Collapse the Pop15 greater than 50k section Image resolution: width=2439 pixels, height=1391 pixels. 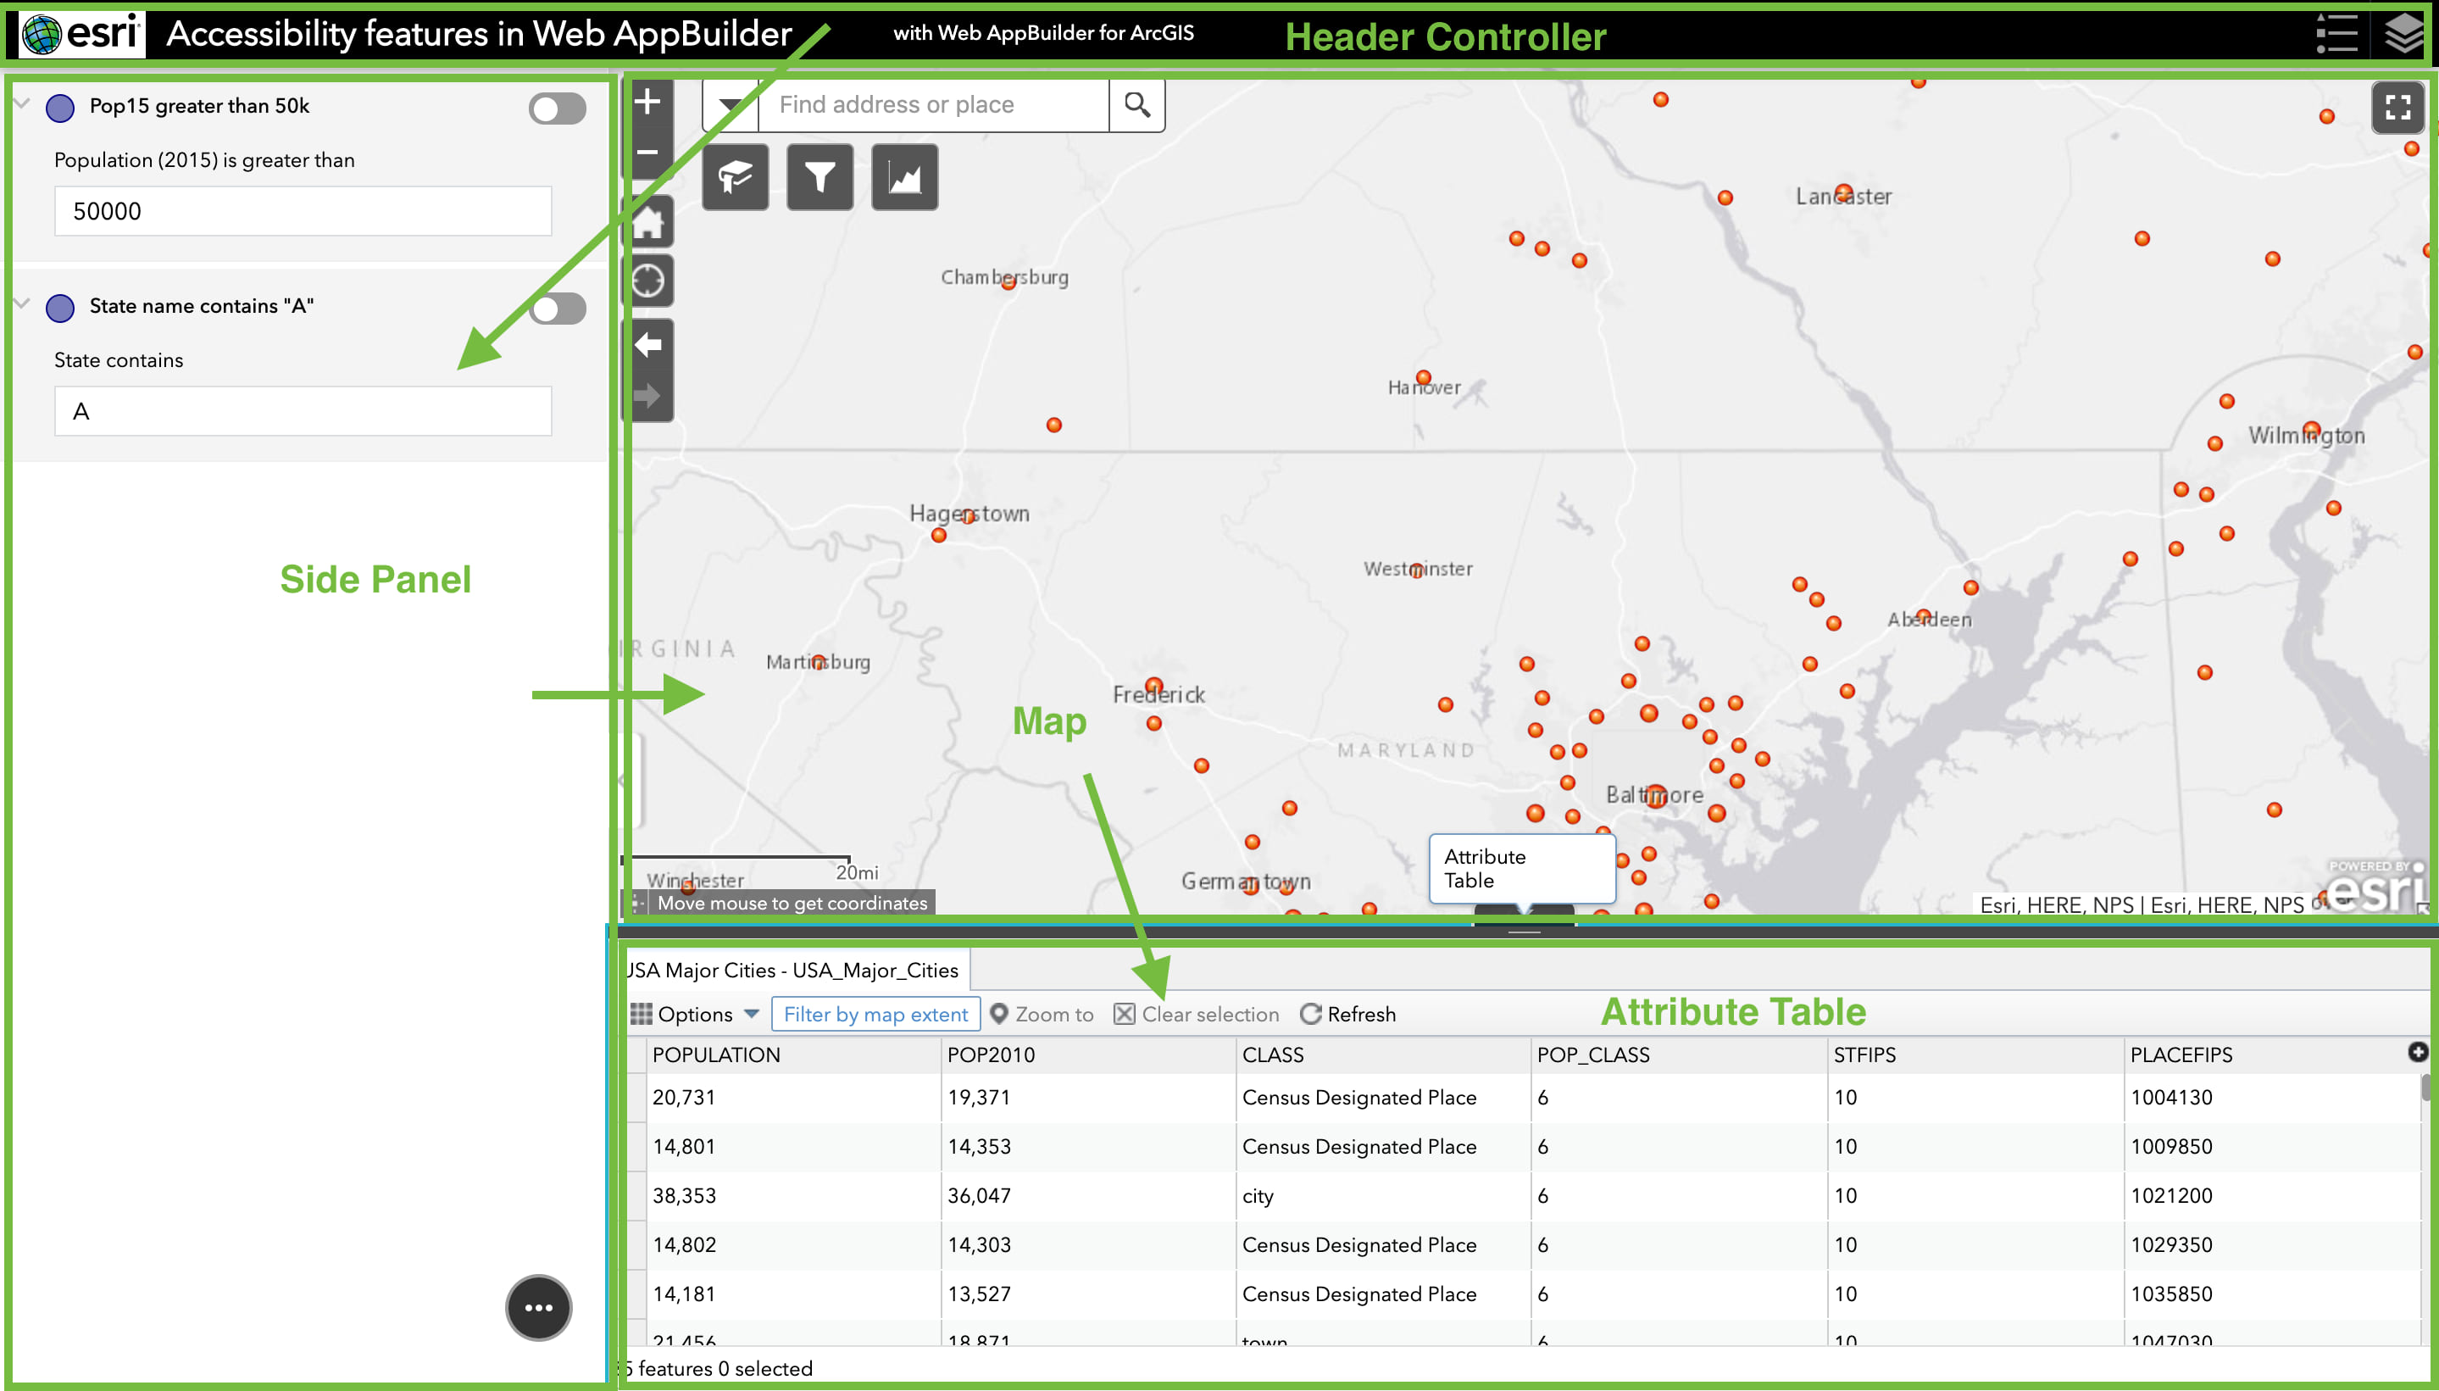(x=23, y=103)
